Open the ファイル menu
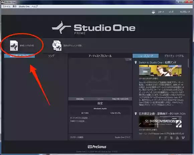 tap(6, 7)
